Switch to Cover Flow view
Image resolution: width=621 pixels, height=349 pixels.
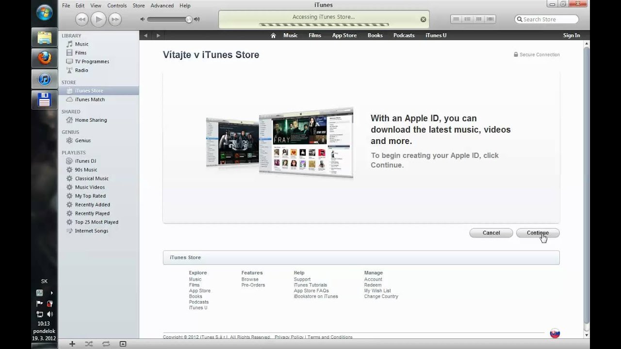pyautogui.click(x=490, y=19)
